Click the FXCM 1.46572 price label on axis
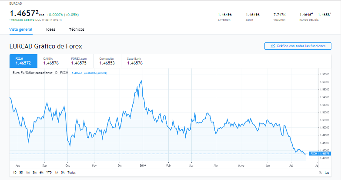The width and height of the screenshot is (341, 180). pyautogui.click(x=320, y=154)
